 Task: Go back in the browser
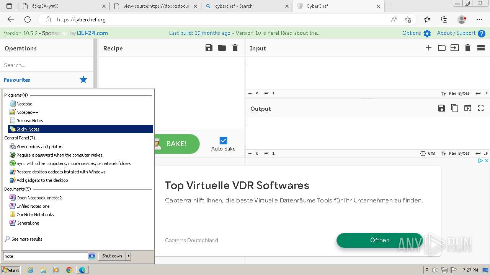11,19
